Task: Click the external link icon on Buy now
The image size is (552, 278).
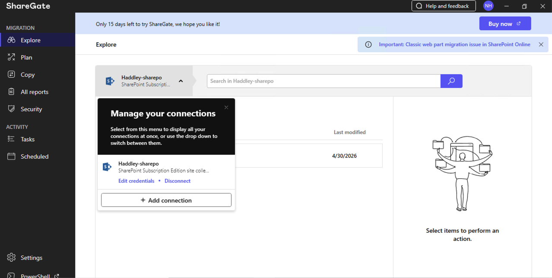Action: (519, 24)
